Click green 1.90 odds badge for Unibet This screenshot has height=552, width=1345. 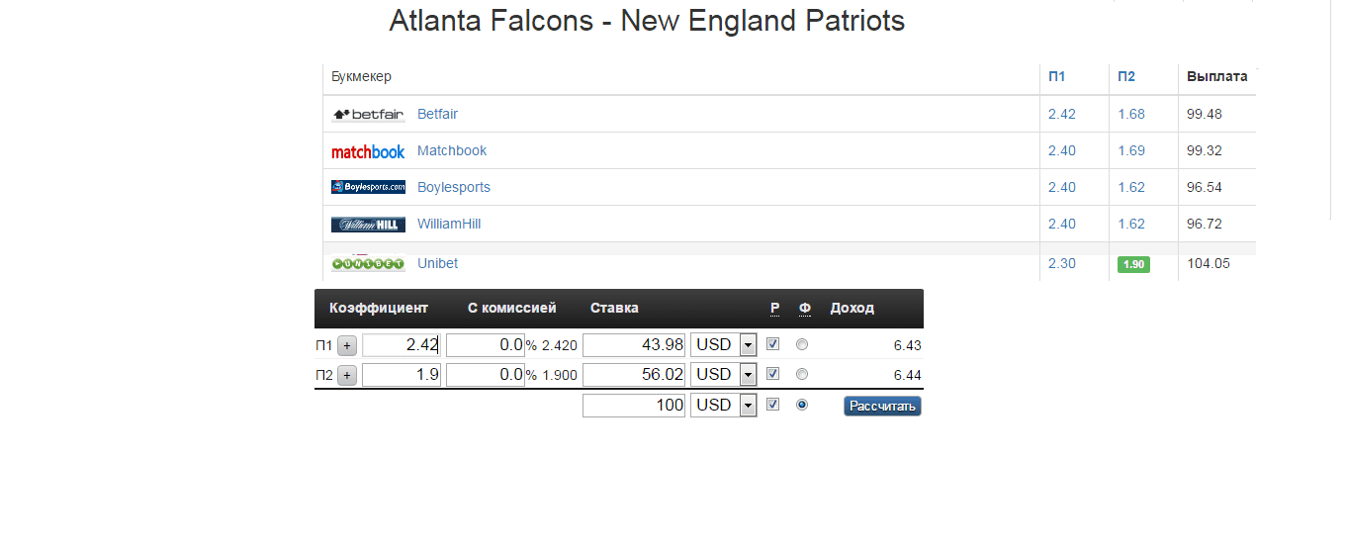(1133, 264)
